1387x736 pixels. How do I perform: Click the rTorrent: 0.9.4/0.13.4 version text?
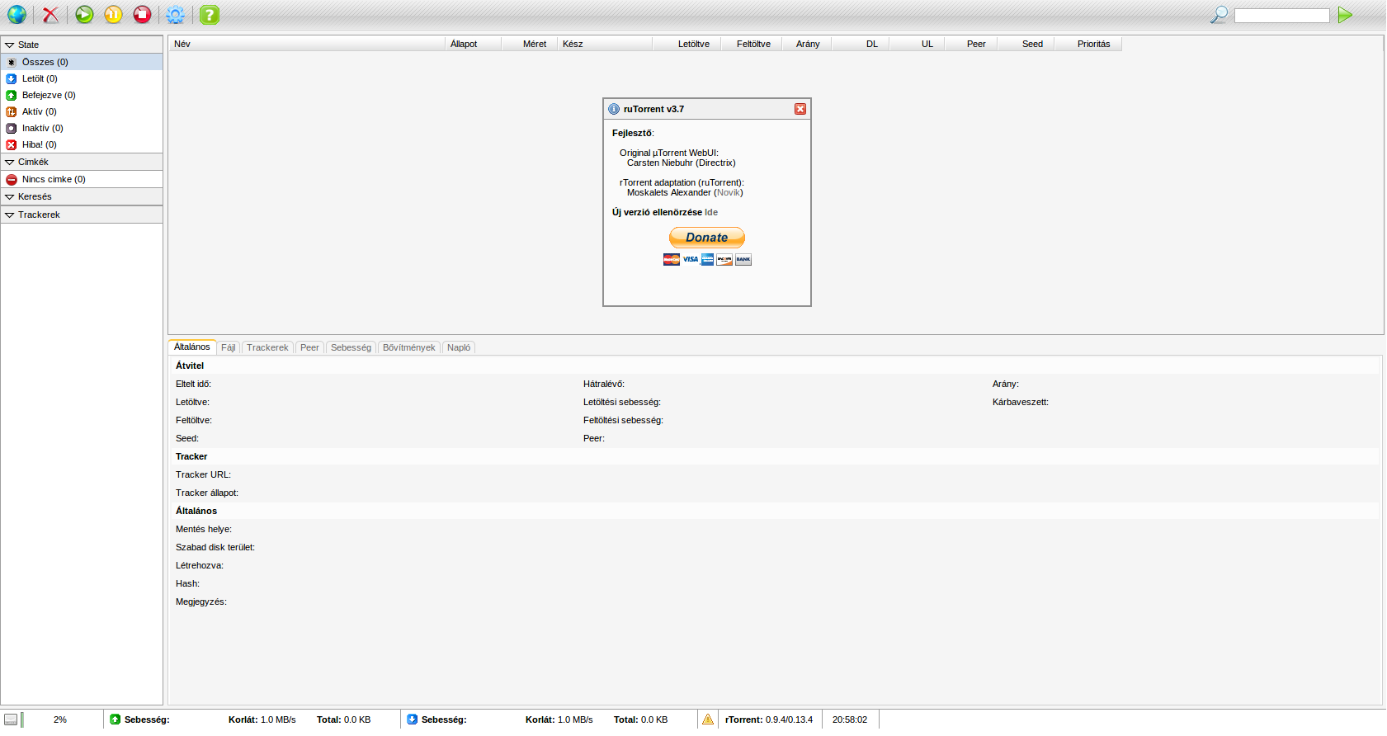pos(769,719)
